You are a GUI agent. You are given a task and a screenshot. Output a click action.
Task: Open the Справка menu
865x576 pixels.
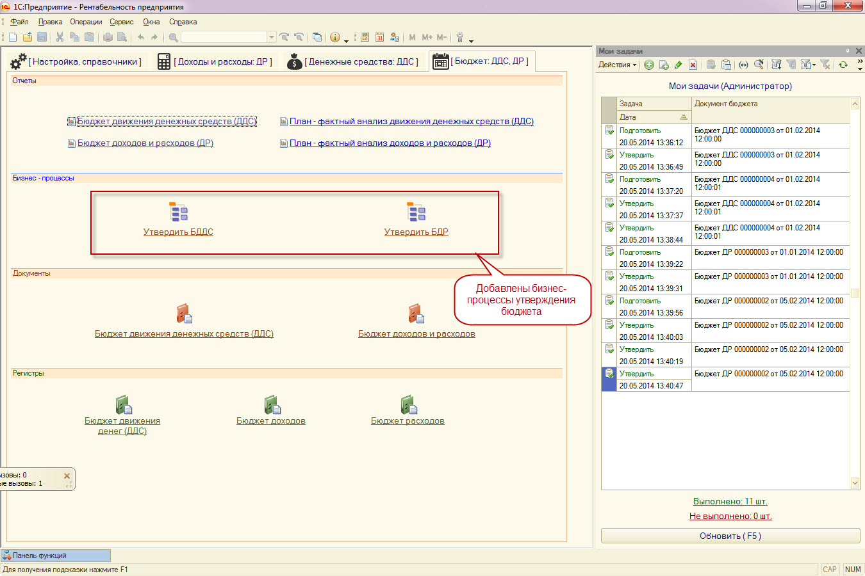click(183, 22)
